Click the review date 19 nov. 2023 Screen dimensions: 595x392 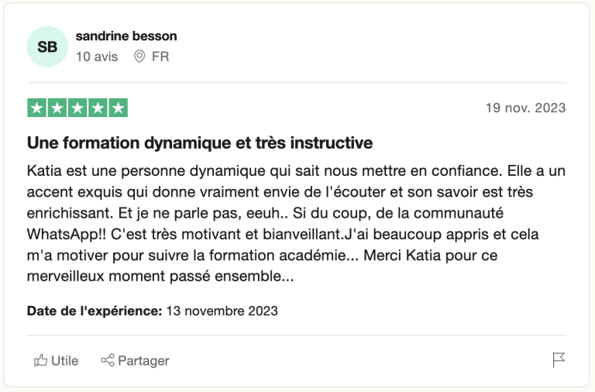point(525,108)
